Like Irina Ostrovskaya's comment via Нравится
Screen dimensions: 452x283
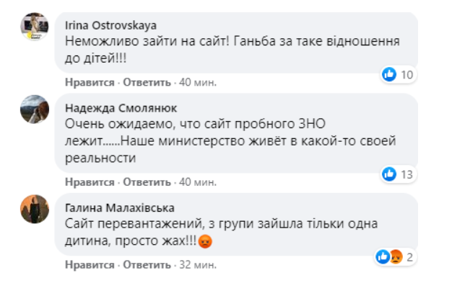(90, 83)
